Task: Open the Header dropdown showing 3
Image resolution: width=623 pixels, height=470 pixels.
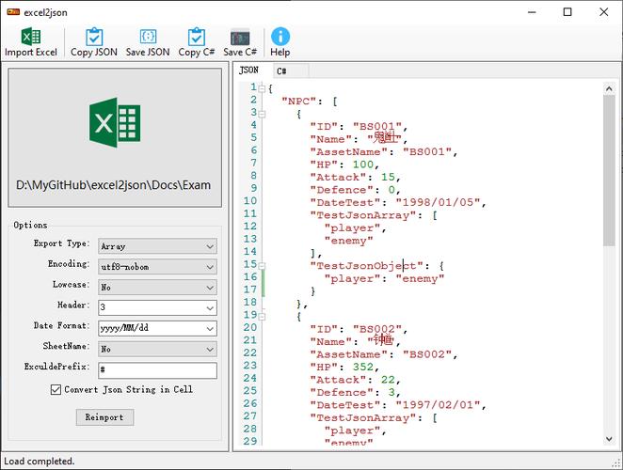Action: [157, 307]
